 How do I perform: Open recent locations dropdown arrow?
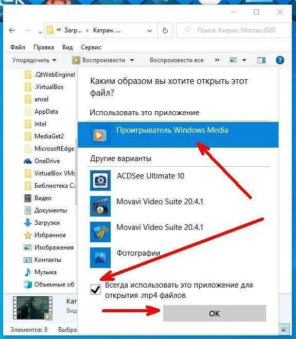(40, 32)
